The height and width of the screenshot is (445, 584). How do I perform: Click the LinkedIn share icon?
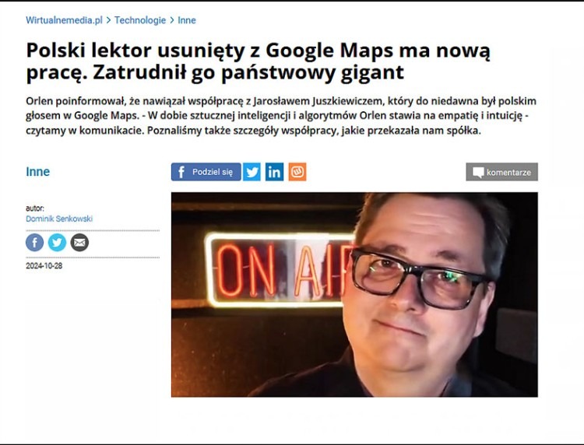275,172
